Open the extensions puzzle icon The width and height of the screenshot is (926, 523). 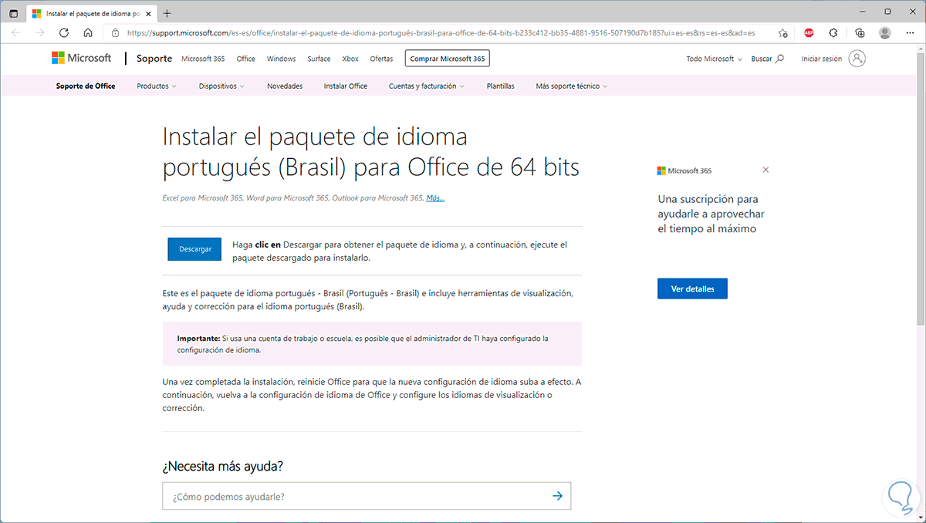833,33
